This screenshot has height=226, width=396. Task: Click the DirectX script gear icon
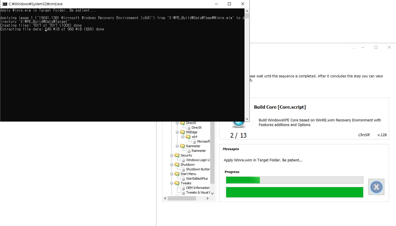click(189, 128)
